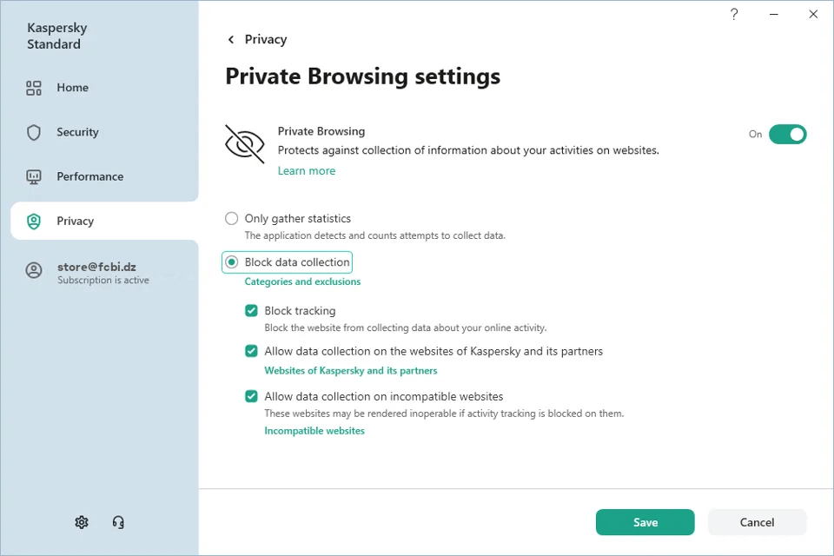
Task: Click the Performance monitor icon
Action: tap(34, 176)
